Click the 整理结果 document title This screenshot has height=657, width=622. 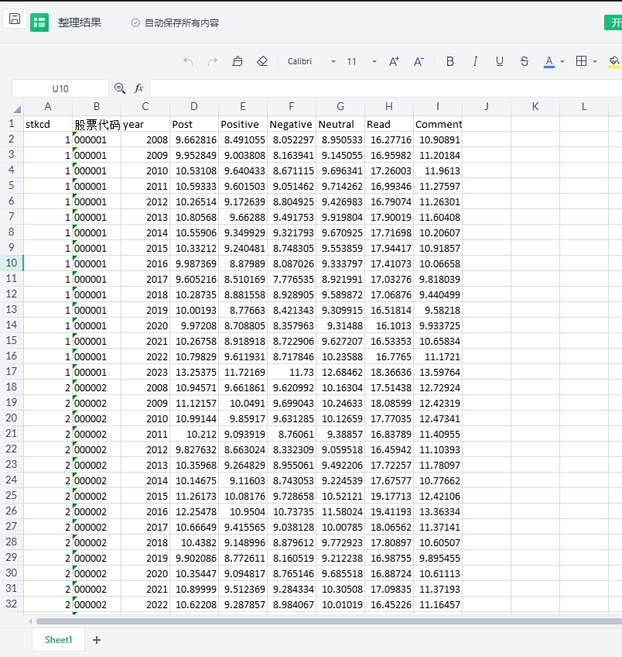coord(80,22)
